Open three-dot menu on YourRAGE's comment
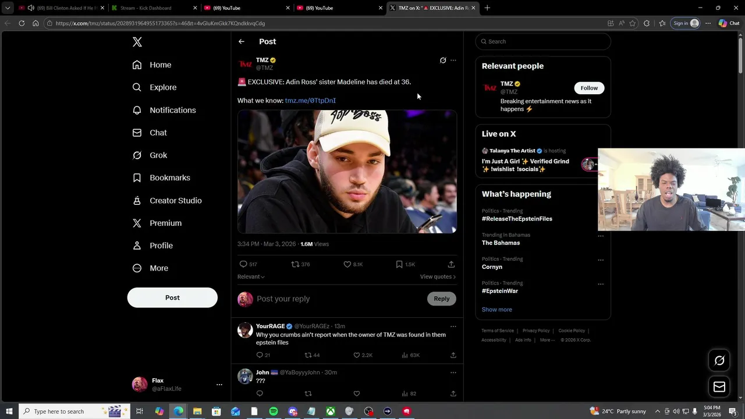Screen dimensions: 745x419 453,326
